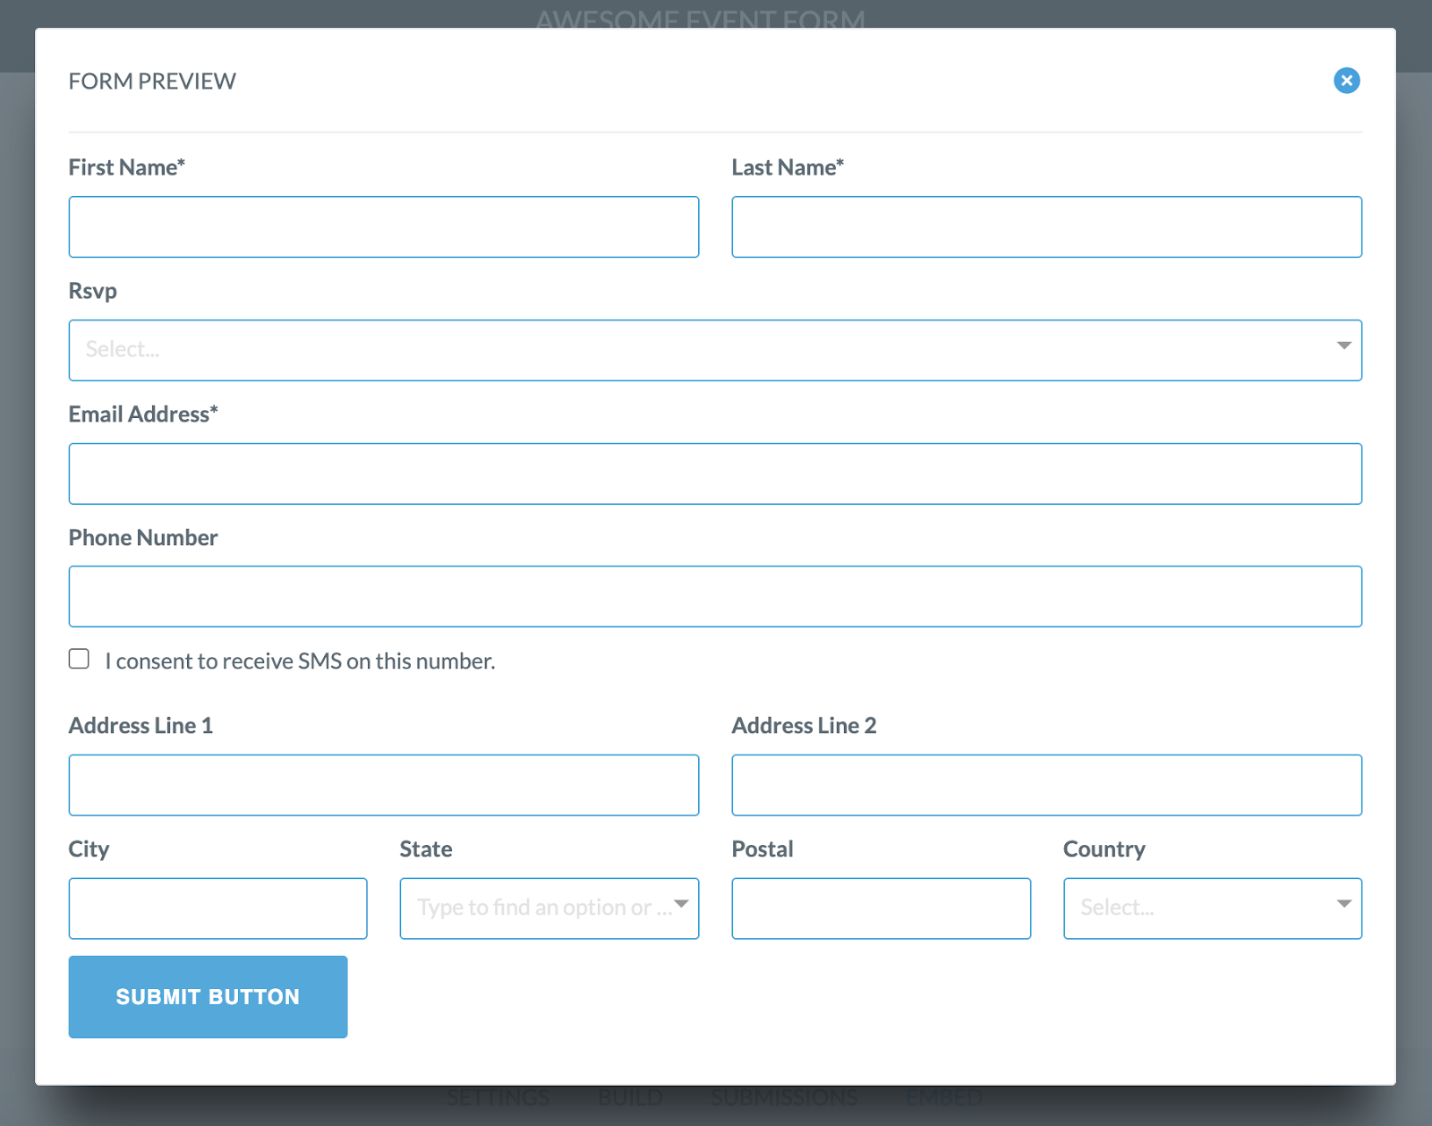
Task: Click the FORM PREVIEW title text
Action: tap(152, 81)
